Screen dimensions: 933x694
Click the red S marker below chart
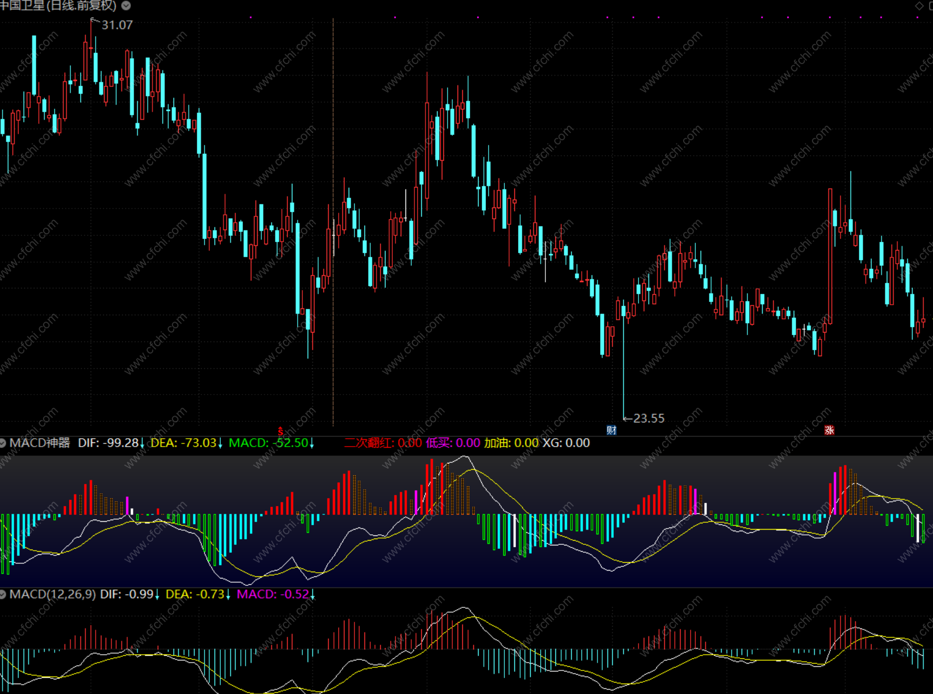(x=280, y=431)
